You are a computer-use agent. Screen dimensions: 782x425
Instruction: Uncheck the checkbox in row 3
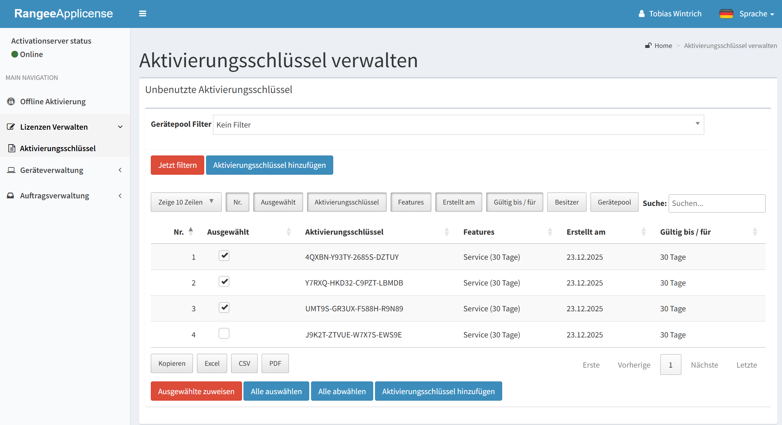click(x=224, y=308)
